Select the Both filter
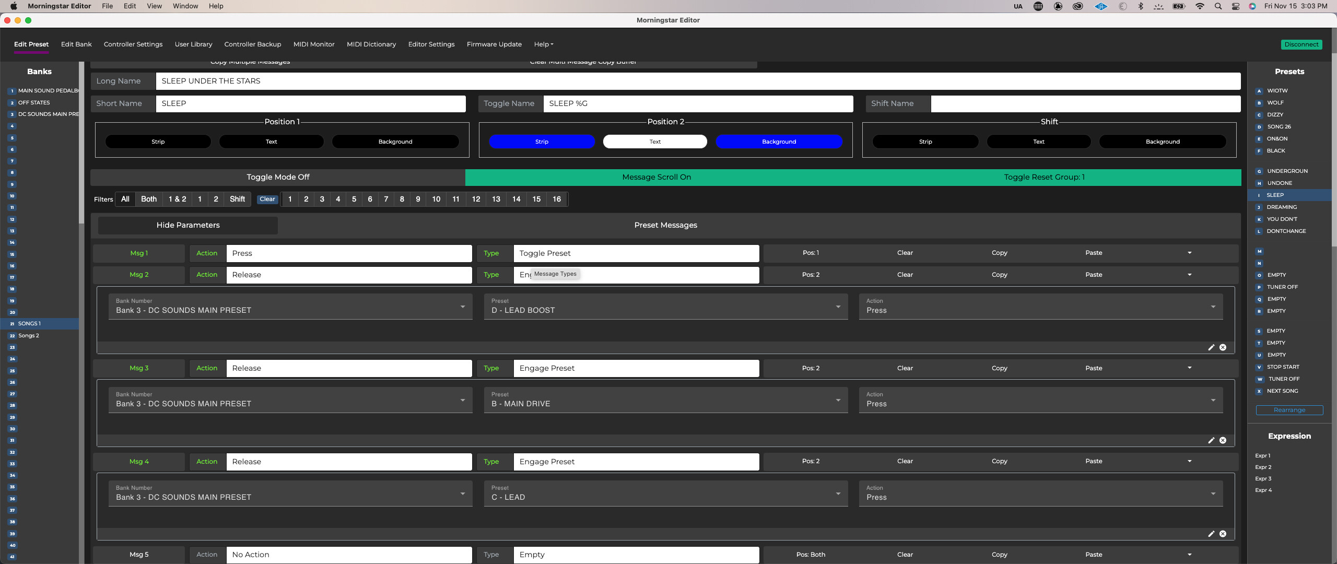 click(x=149, y=199)
